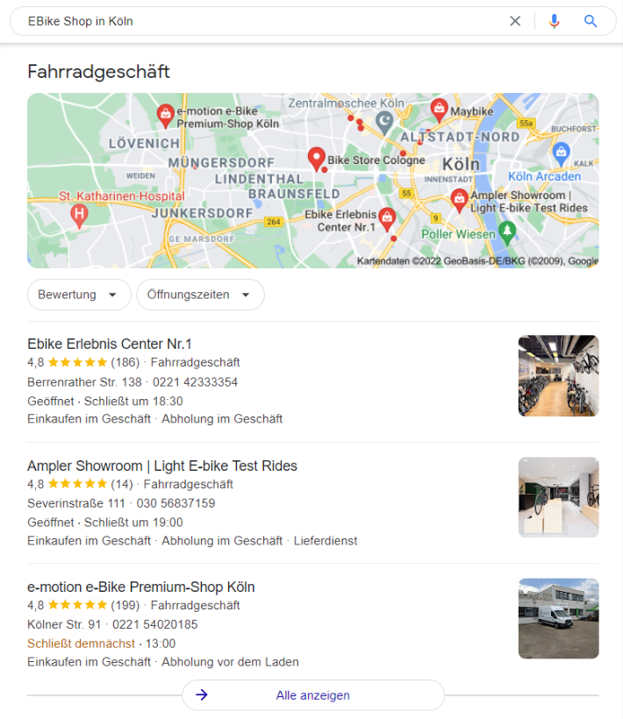The width and height of the screenshot is (623, 719).
Task: Click Köln Arcaden shopping marker
Action: [x=561, y=153]
